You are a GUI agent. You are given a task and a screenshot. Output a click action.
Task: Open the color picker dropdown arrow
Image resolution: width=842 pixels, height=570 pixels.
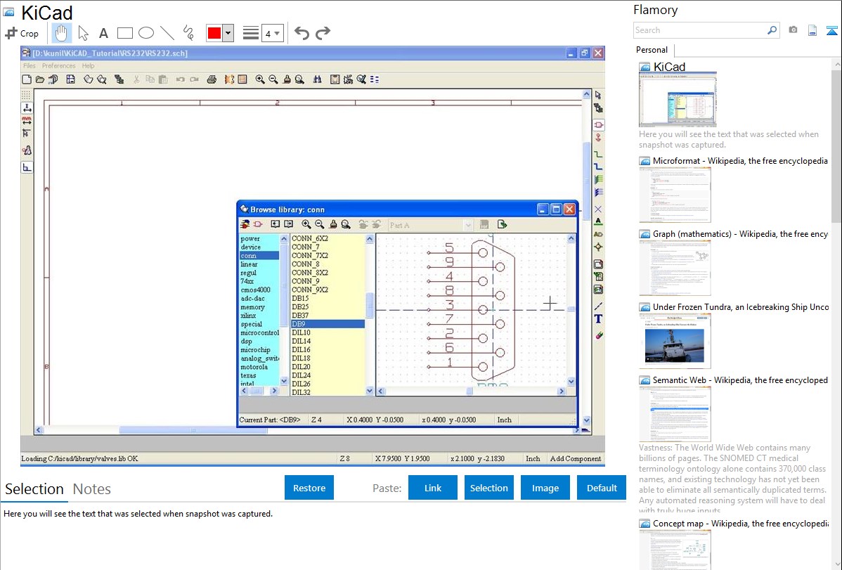click(x=228, y=33)
